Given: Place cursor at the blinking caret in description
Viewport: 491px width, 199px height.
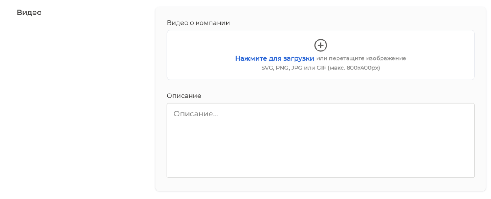Looking at the screenshot, I should pos(174,114).
